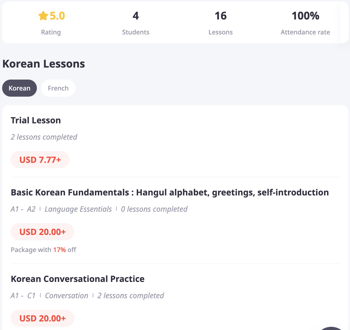Click the Students count of 4

point(136,16)
